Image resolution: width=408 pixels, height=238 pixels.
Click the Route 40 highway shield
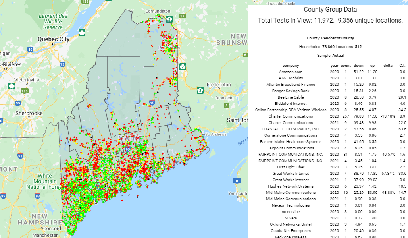click(x=30, y=50)
